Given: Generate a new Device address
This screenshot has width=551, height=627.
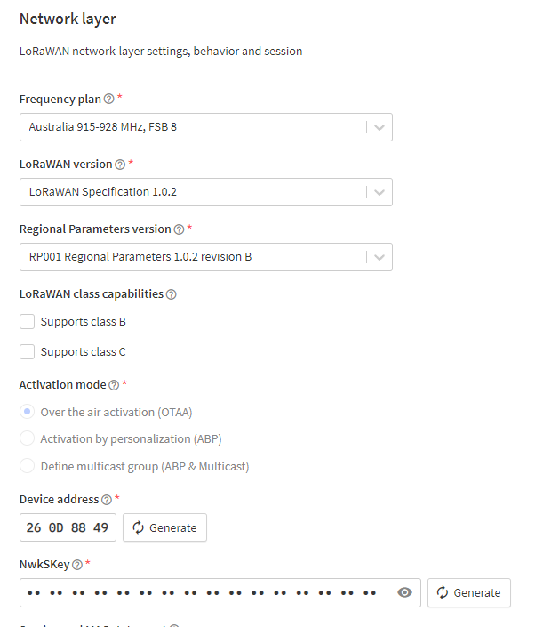Looking at the screenshot, I should coord(164,527).
